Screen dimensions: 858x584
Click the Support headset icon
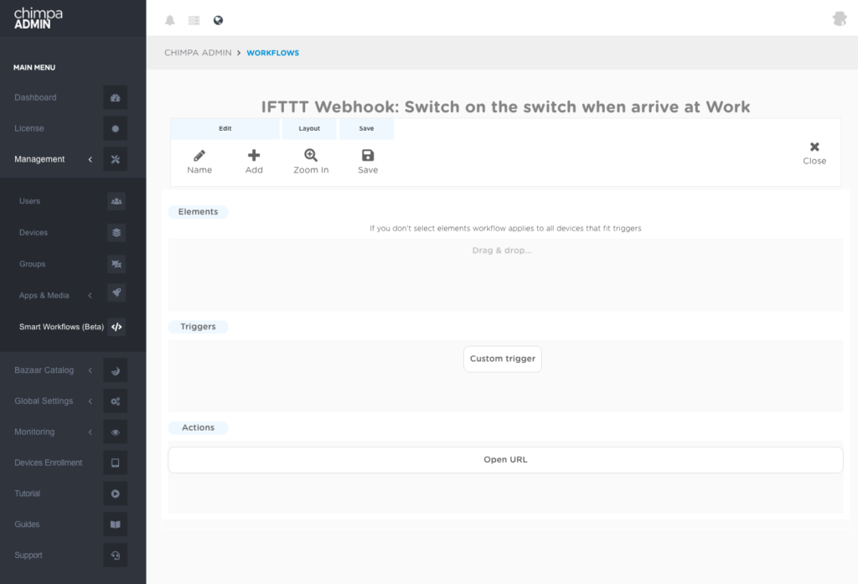click(115, 555)
